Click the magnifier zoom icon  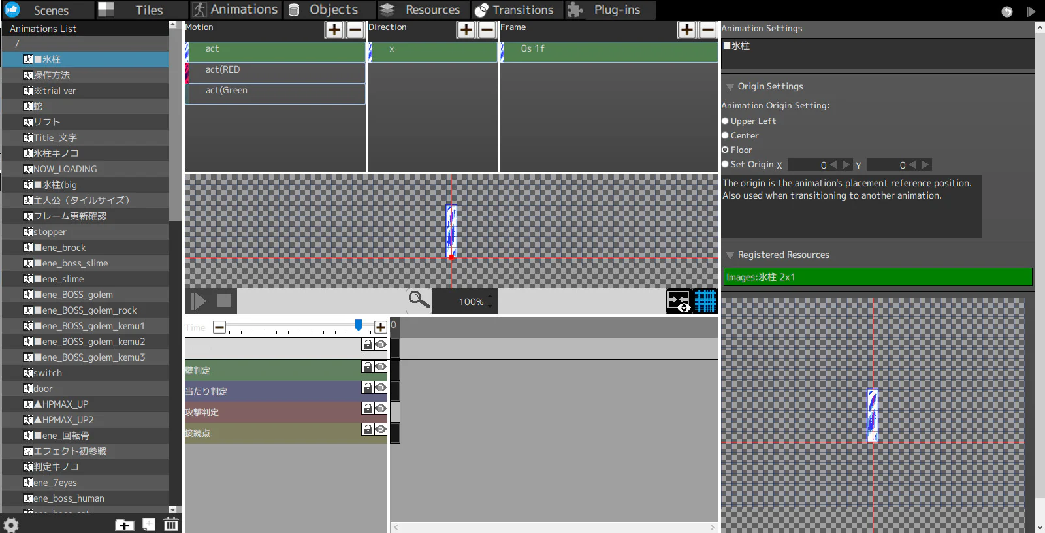pos(419,300)
